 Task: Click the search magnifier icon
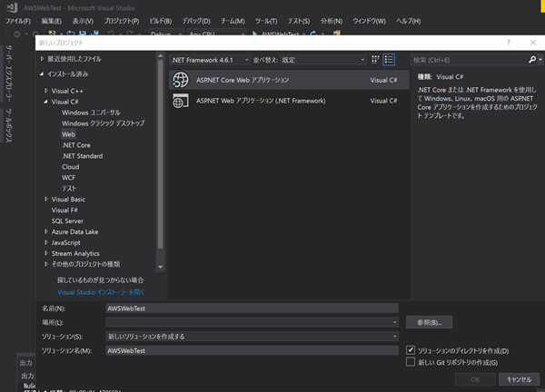[x=532, y=60]
